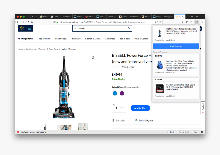Click Vacuums & Floor Care breadcrumb

click(x=48, y=49)
